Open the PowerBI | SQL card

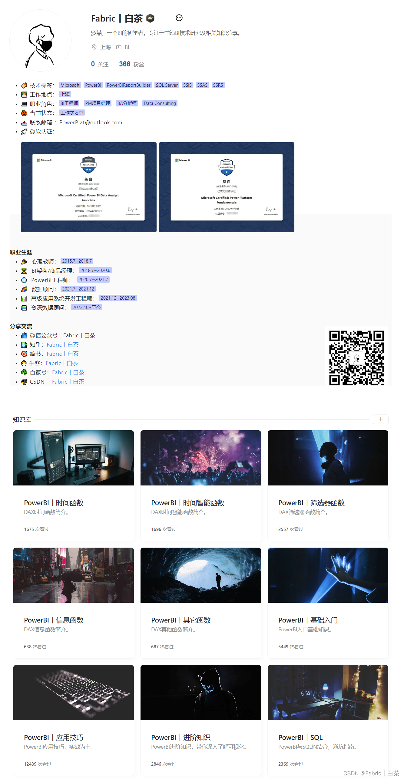click(328, 720)
